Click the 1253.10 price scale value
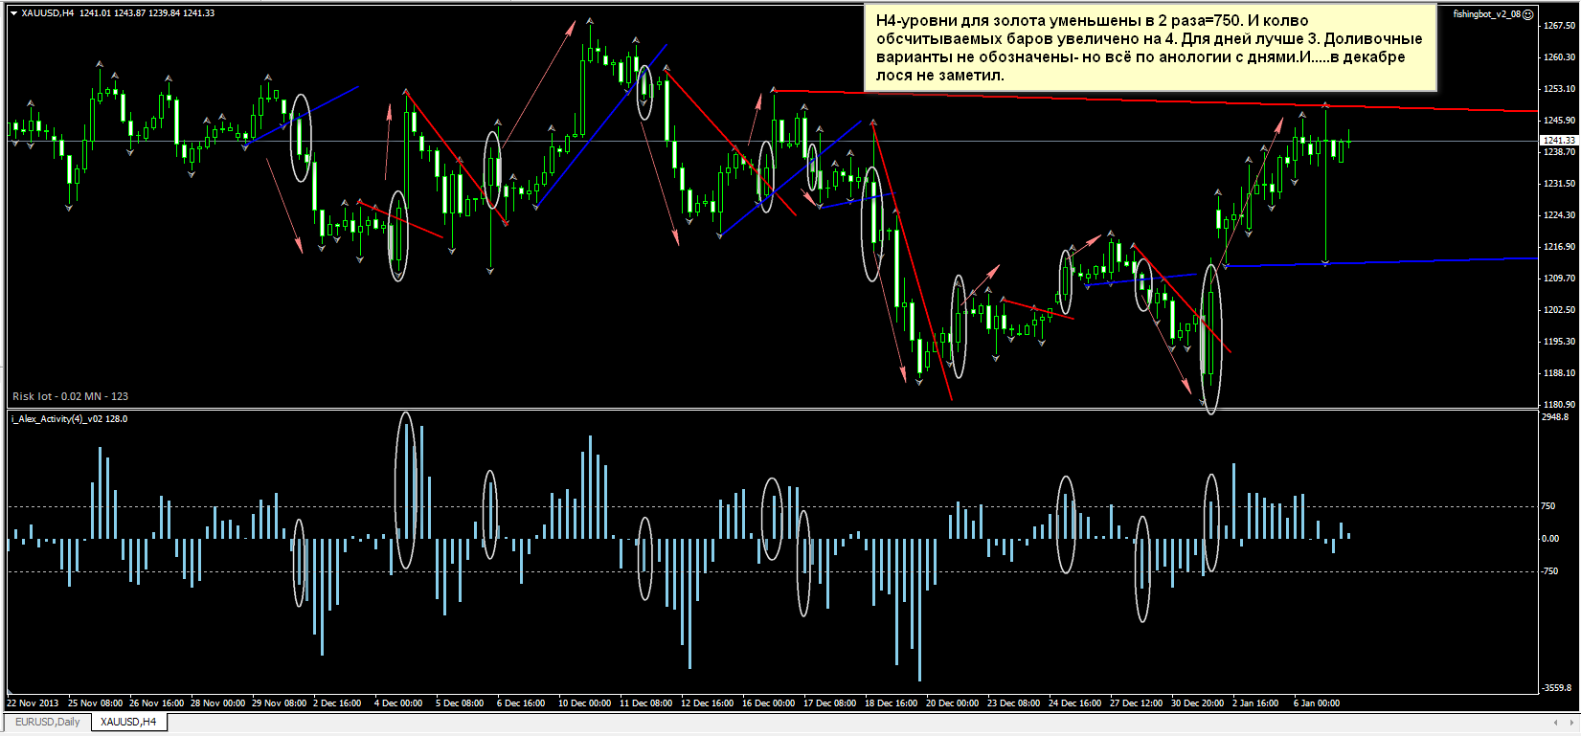Screen dimensions: 1581x736 click(x=1559, y=89)
